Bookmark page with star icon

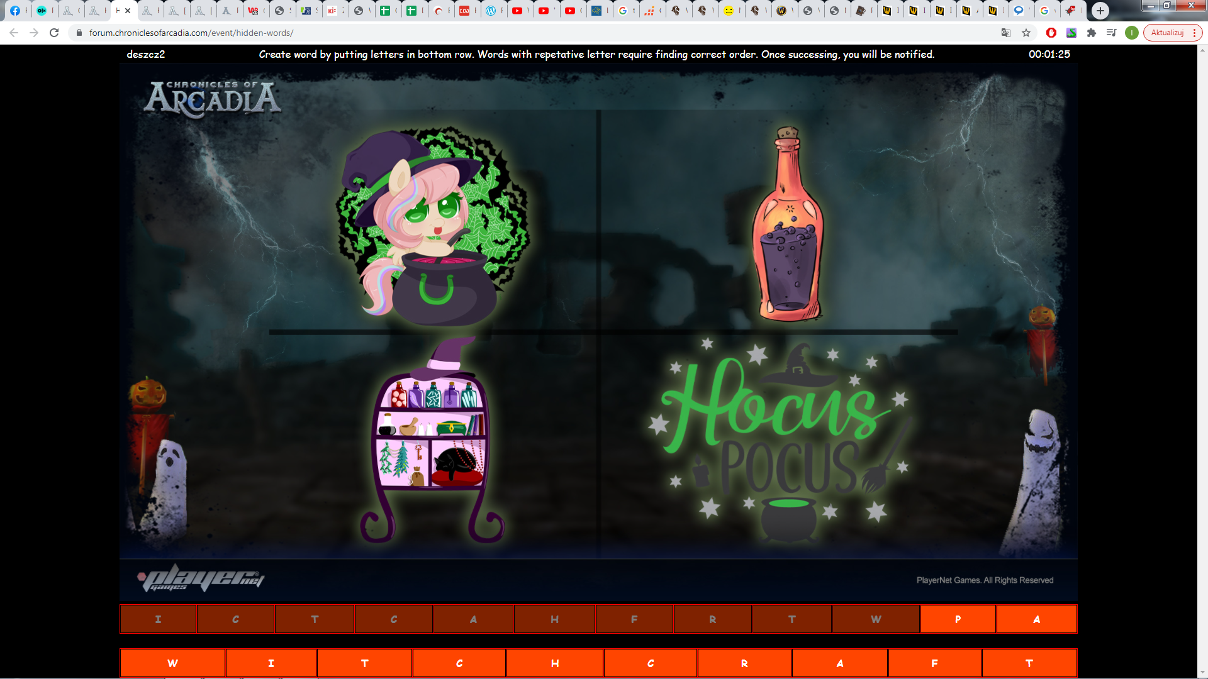pyautogui.click(x=1026, y=33)
